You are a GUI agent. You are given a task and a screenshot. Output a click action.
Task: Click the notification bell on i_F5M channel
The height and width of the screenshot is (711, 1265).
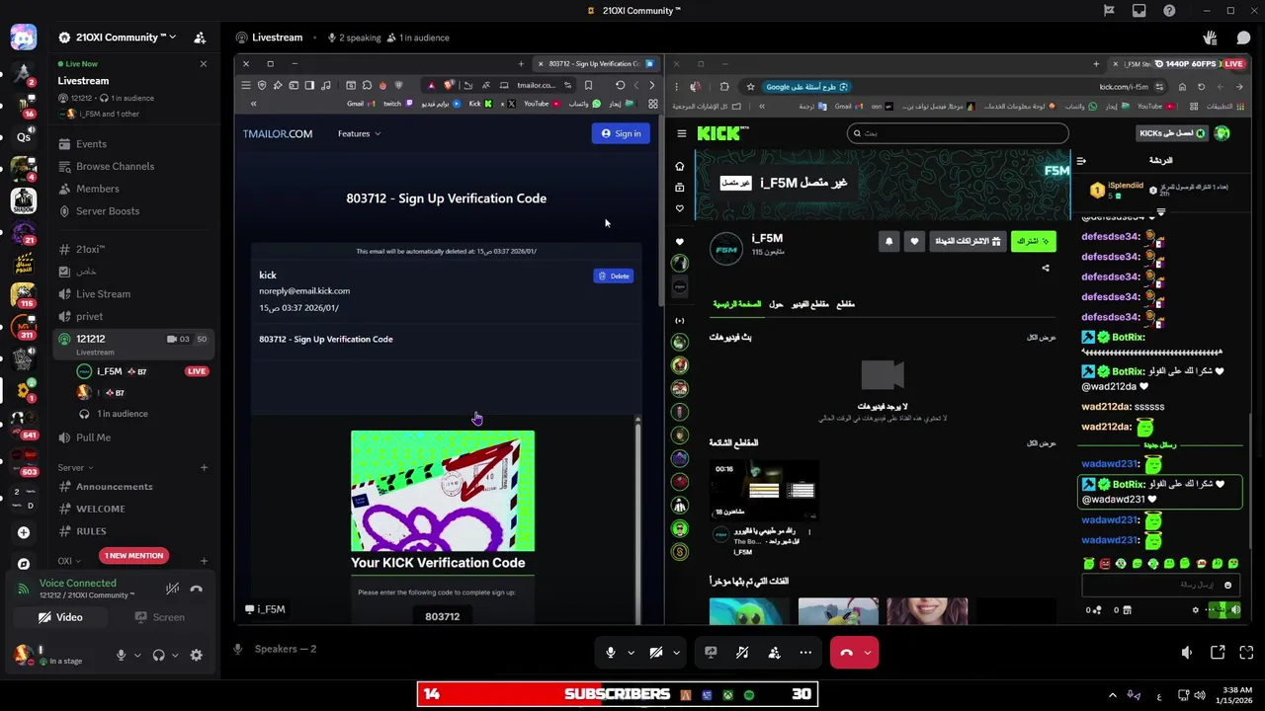(x=888, y=241)
